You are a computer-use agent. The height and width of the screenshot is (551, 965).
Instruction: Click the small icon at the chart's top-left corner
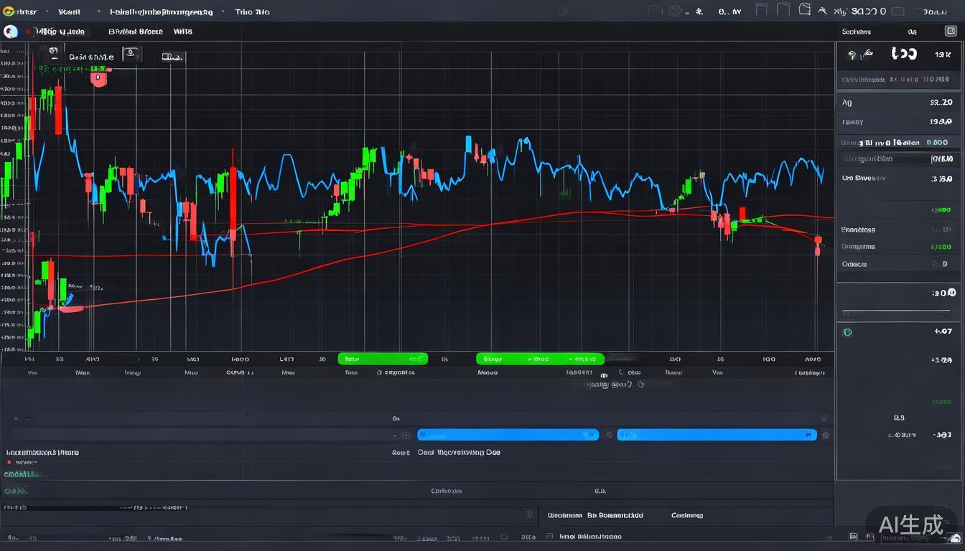click(52, 52)
